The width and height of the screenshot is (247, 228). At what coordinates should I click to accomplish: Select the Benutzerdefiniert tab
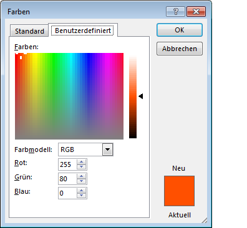83,31
